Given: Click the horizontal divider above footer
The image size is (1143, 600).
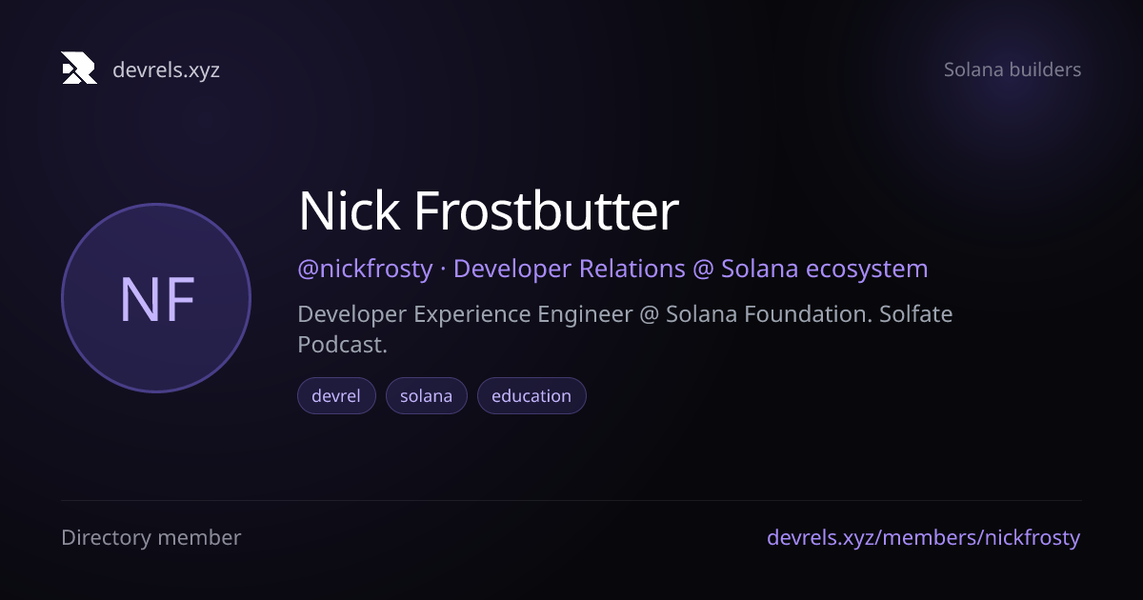Looking at the screenshot, I should [571, 500].
